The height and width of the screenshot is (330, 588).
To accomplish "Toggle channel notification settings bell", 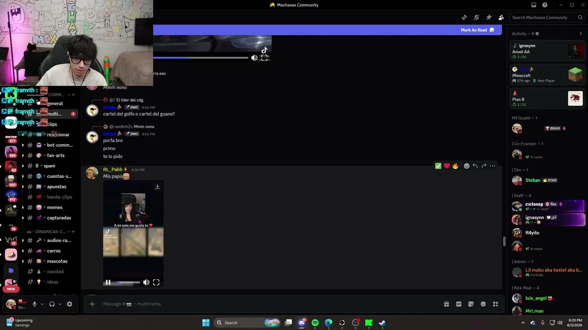I will (477, 17).
